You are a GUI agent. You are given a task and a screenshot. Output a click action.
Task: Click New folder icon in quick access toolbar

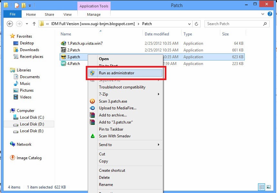(24, 5)
